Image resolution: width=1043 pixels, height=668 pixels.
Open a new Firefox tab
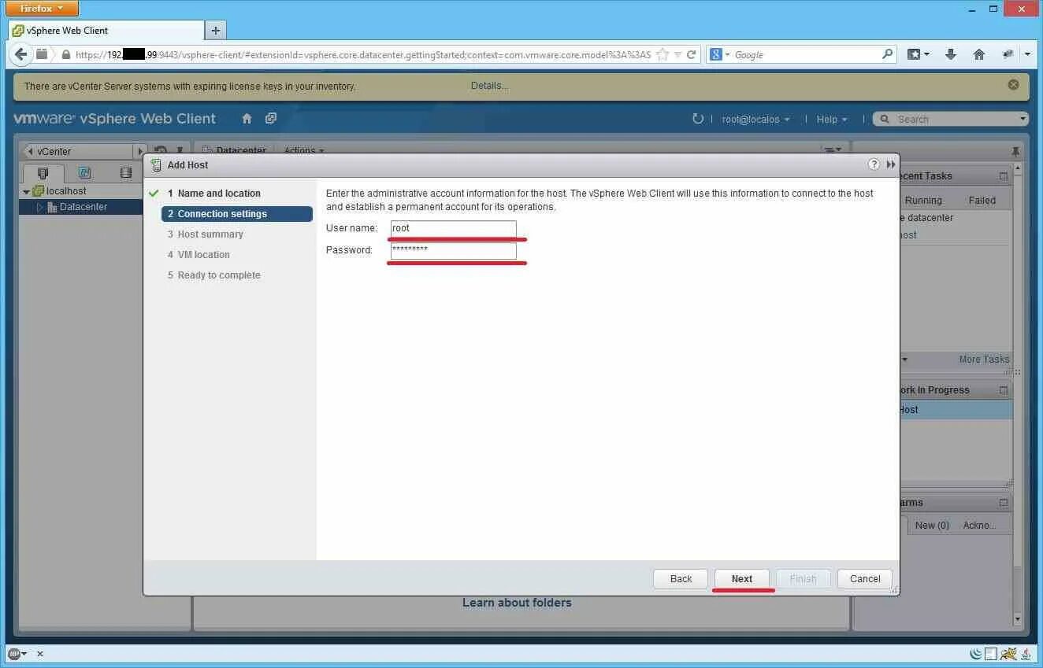pyautogui.click(x=215, y=30)
